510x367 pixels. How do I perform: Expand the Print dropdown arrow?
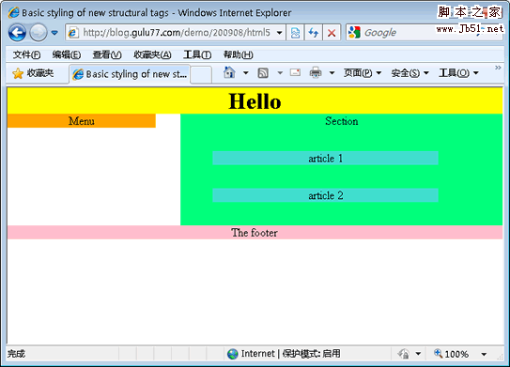point(332,73)
